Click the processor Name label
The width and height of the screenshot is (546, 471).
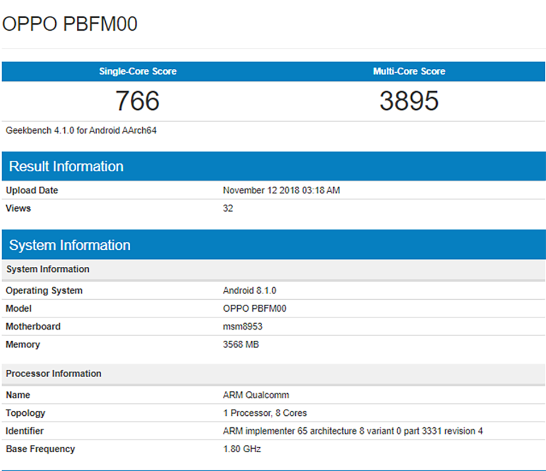[x=18, y=395]
